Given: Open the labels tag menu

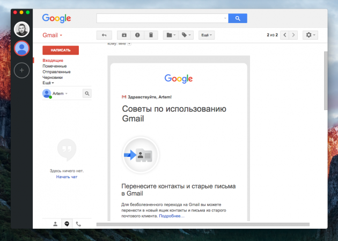Looking at the screenshot, I should point(186,35).
